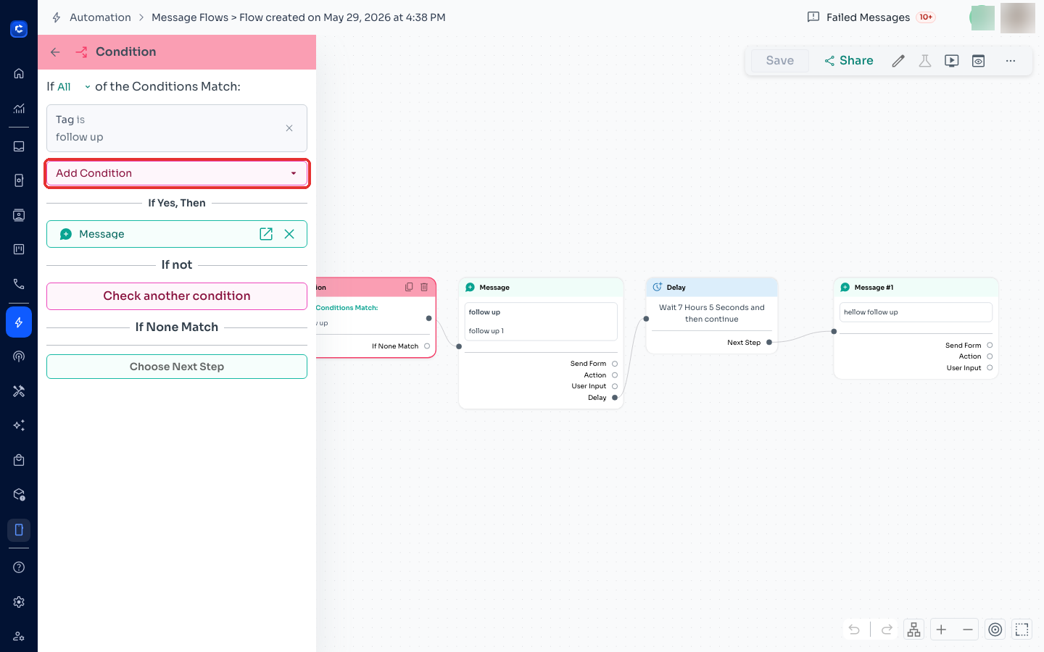This screenshot has height=652, width=1044.
Task: Open the broadcast signal icon in the sidebar
Action: pyautogui.click(x=19, y=356)
